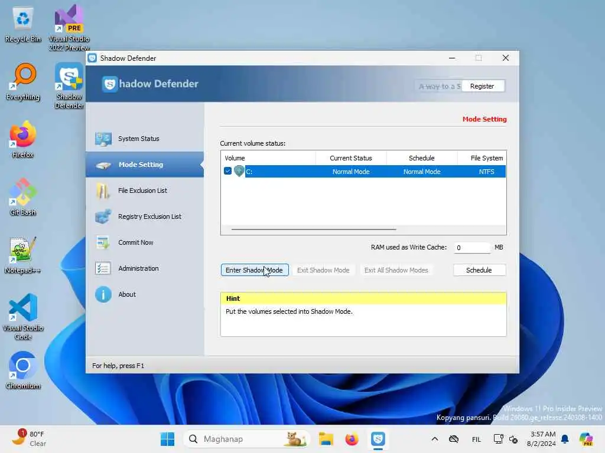Click the Register button
The image size is (605, 453).
(482, 86)
